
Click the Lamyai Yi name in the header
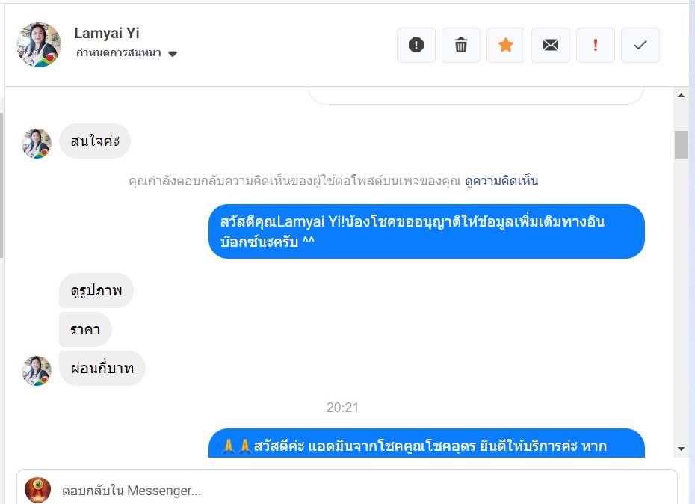coord(107,33)
